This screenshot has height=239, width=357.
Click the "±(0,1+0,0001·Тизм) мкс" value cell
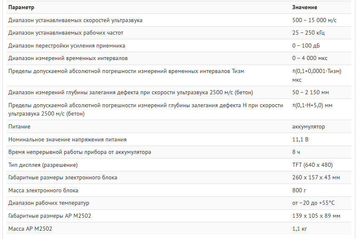[x=316, y=75]
